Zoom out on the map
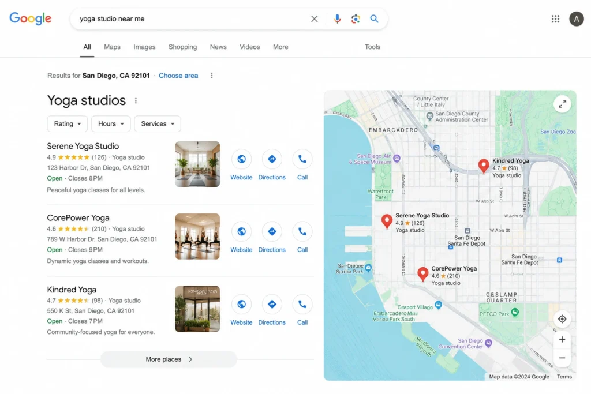The image size is (591, 394). 562,358
